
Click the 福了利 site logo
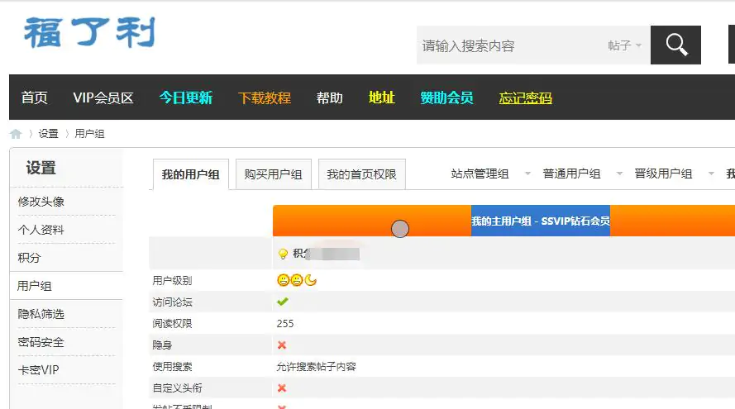[x=89, y=33]
